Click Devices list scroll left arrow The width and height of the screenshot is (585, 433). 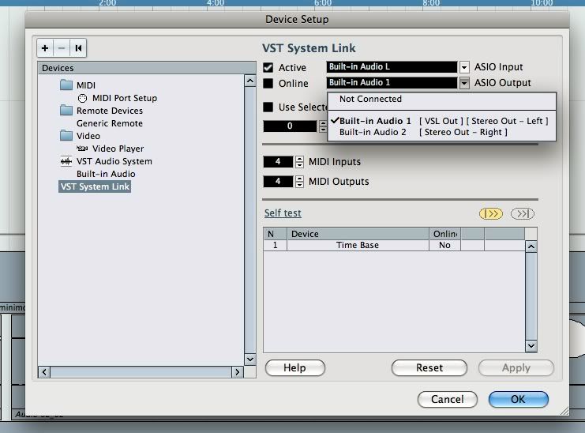tap(44, 372)
